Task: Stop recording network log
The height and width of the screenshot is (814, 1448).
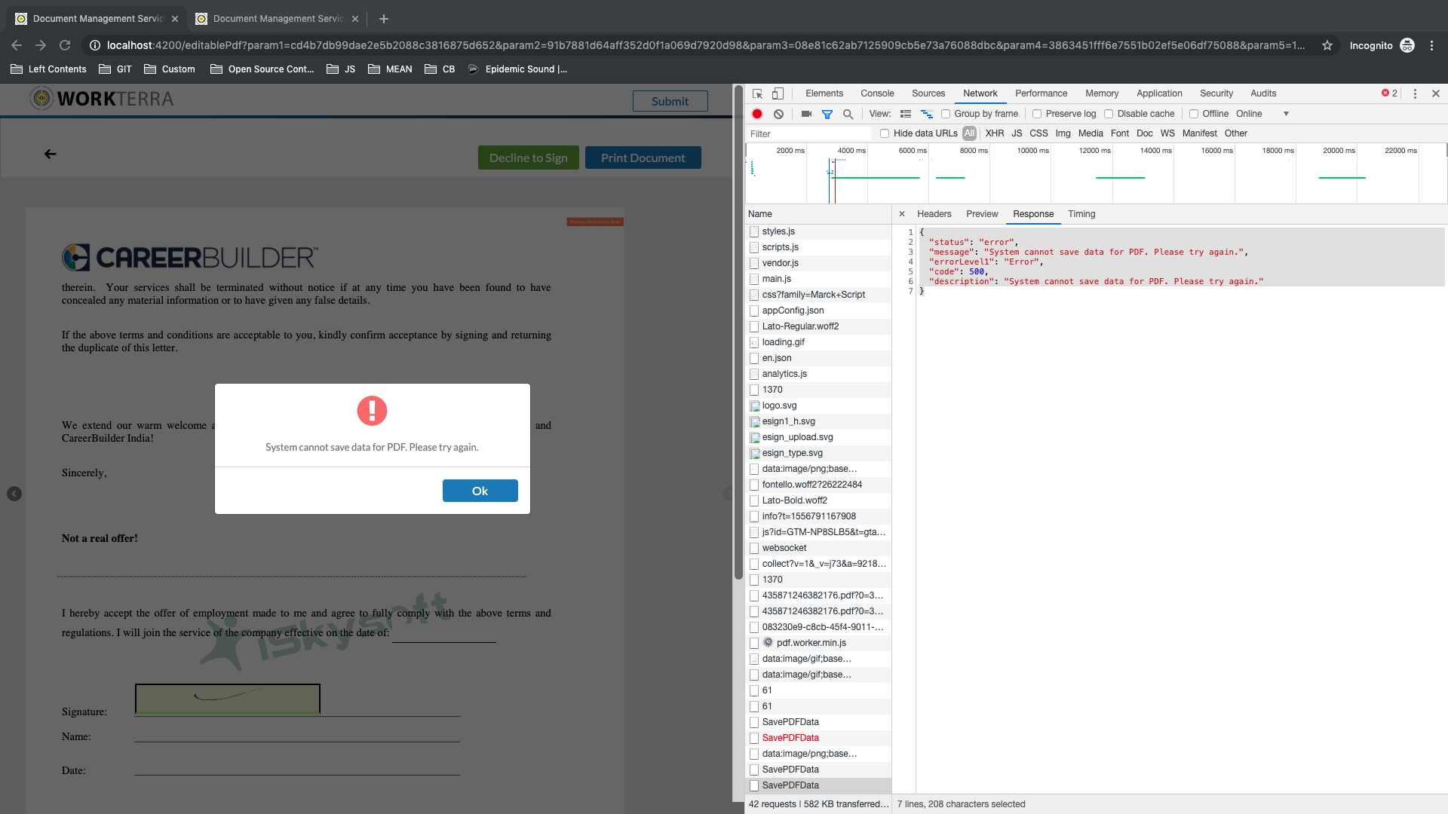Action: coord(757,114)
